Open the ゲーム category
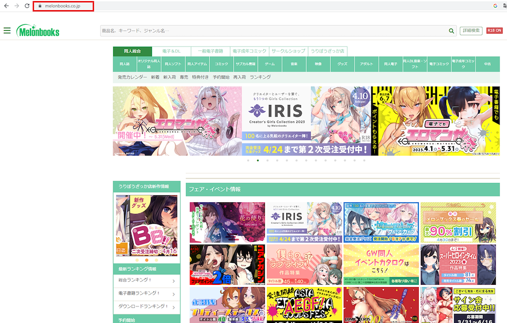The width and height of the screenshot is (507, 323). coord(270,64)
